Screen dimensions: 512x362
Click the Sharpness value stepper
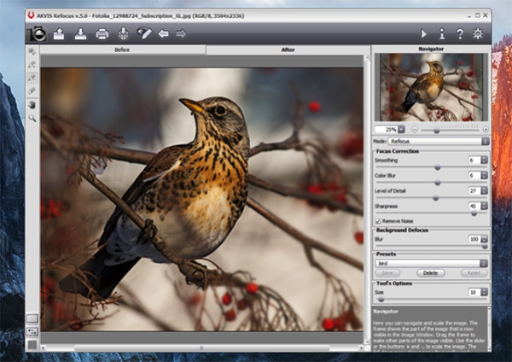[484, 206]
